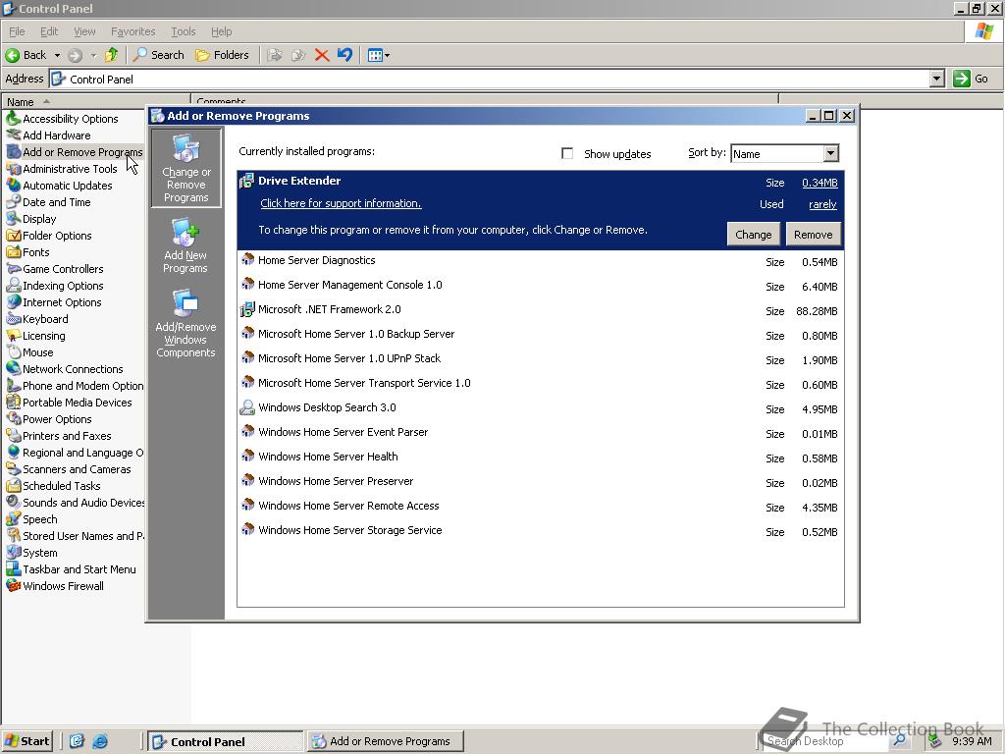Click the Undo toolbar icon
The width and height of the screenshot is (1005, 754).
(x=344, y=55)
